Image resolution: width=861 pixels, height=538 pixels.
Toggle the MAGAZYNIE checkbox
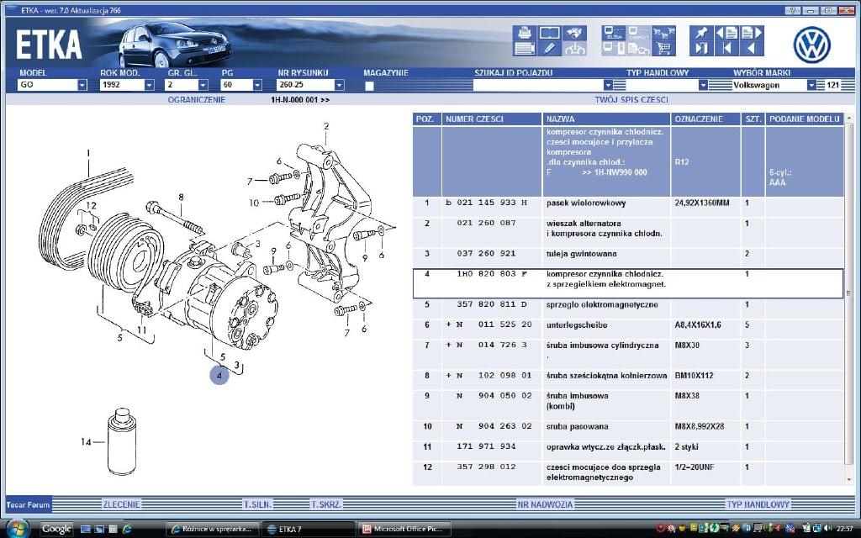pos(370,86)
